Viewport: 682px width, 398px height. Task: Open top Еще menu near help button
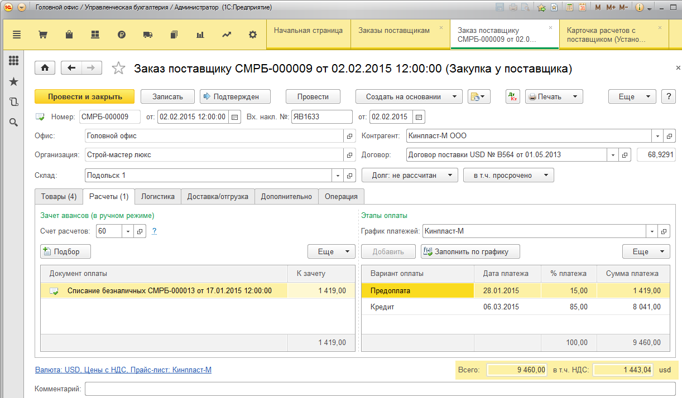(632, 96)
